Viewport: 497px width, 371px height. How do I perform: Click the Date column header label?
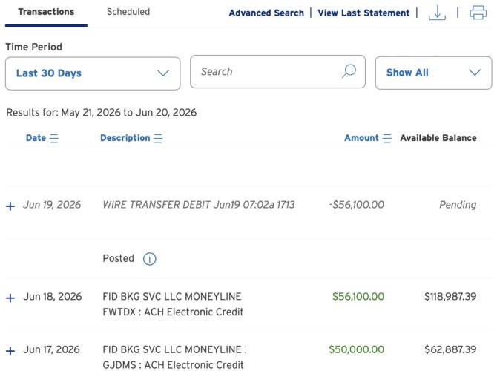pyautogui.click(x=36, y=138)
